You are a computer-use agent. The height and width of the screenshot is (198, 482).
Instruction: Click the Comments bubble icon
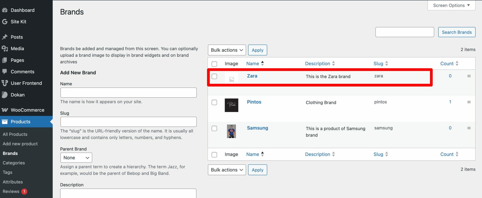tap(5, 72)
